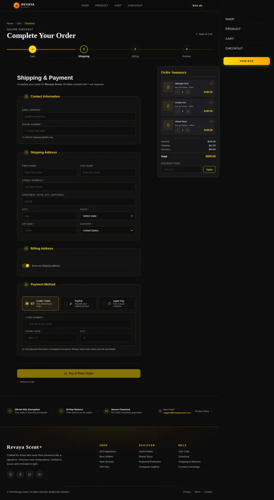Click the clock icon beside Need help
This screenshot has height=500, width=274.
[160, 411]
